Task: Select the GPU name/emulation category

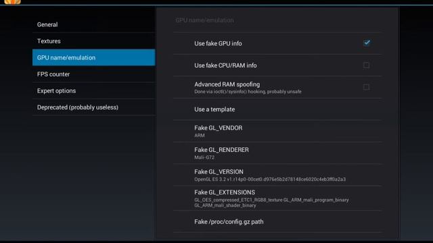Action: (93, 57)
